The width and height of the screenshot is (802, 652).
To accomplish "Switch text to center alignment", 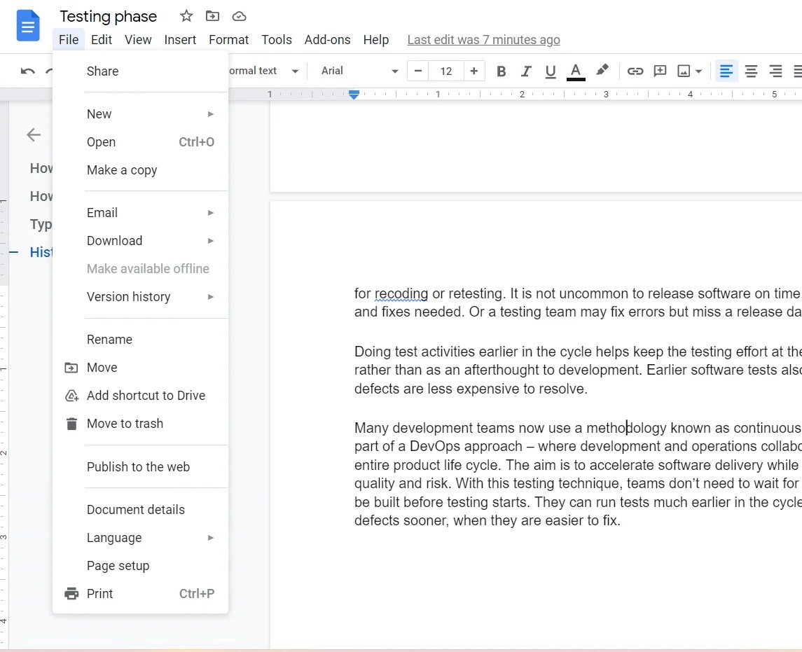I will (750, 71).
